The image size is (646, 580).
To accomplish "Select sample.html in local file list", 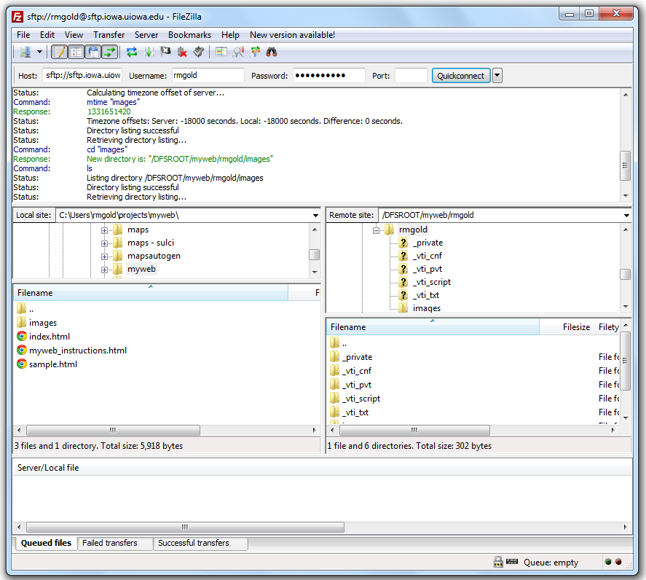I will click(x=52, y=364).
